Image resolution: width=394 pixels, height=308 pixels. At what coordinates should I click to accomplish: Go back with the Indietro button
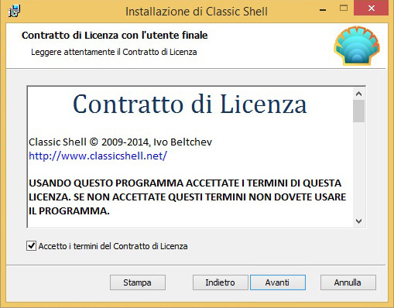[220, 282]
